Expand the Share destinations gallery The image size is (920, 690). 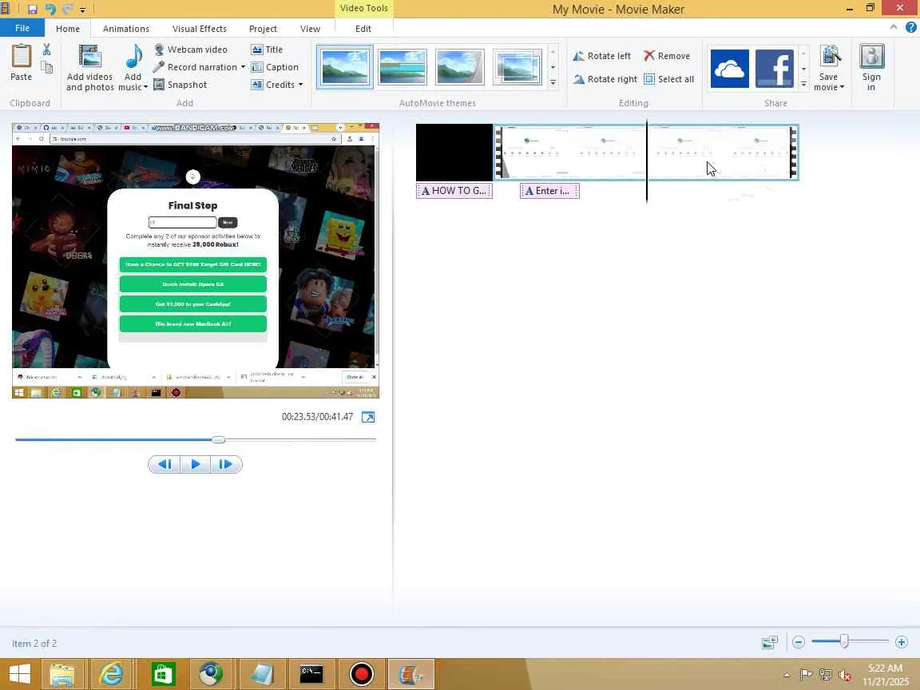pos(804,84)
